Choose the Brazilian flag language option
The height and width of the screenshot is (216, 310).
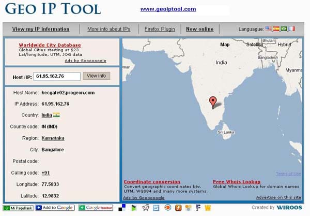click(x=284, y=29)
